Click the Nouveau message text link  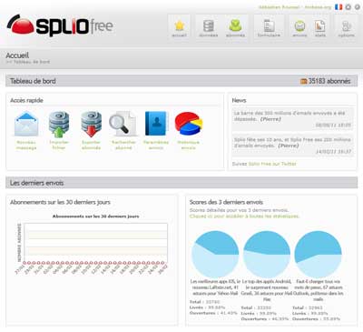click(x=26, y=145)
